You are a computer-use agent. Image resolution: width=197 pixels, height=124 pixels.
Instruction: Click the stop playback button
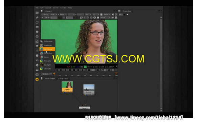pyautogui.click(x=74, y=70)
